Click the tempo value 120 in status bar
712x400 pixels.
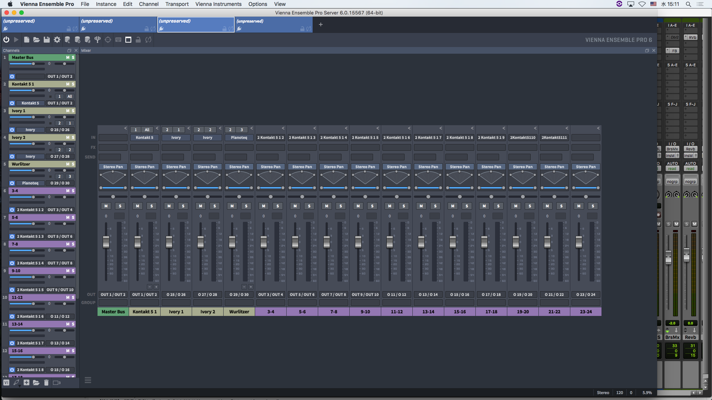(x=620, y=393)
